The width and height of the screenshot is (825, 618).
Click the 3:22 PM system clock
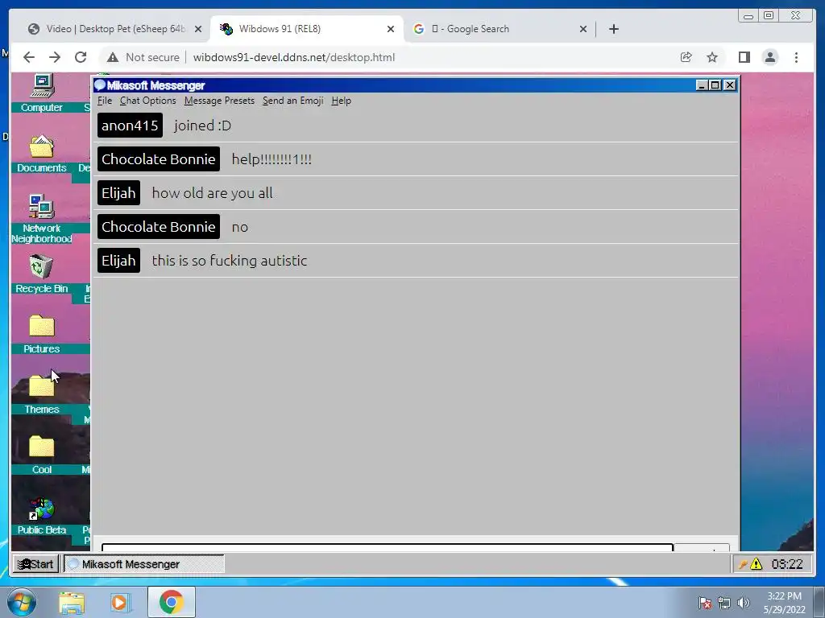coord(784,603)
